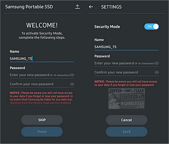Click the Cancel button in Settings
This screenshot has height=144, width=169.
126,120
